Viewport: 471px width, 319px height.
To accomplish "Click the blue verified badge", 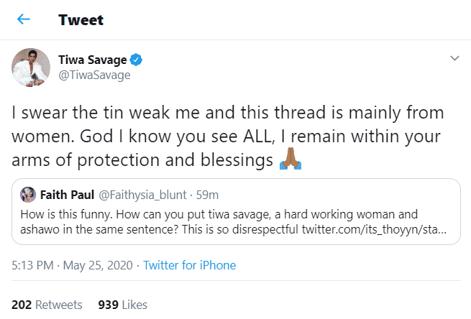I will [x=145, y=59].
